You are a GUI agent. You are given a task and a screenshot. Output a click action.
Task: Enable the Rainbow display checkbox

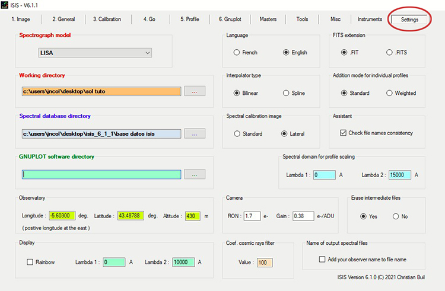(30, 262)
